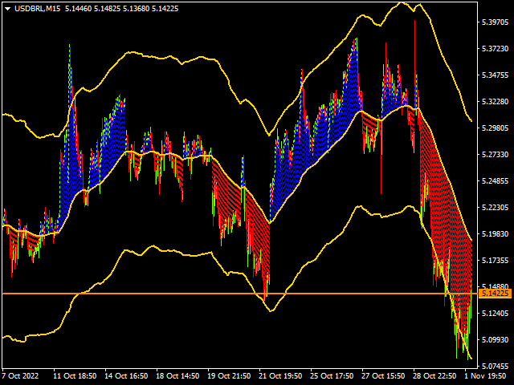Select the 18 Oct 14:50 time label
This screenshot has width=514, height=385.
pyautogui.click(x=177, y=376)
